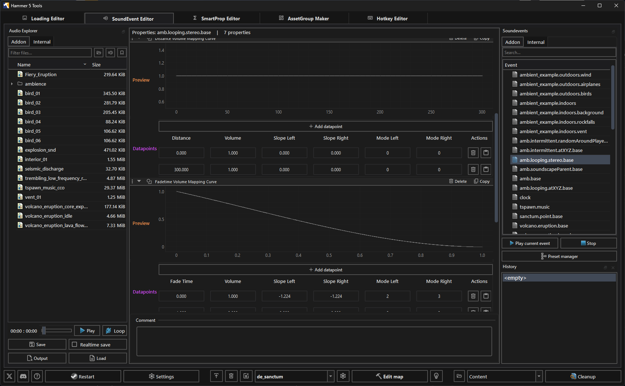
Task: Open the help question mark icon
Action: click(x=37, y=376)
